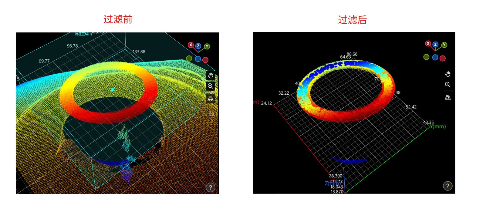The image size is (486, 215).
Task: Click the 26.390 Z axis value
Action: pyautogui.click(x=336, y=176)
